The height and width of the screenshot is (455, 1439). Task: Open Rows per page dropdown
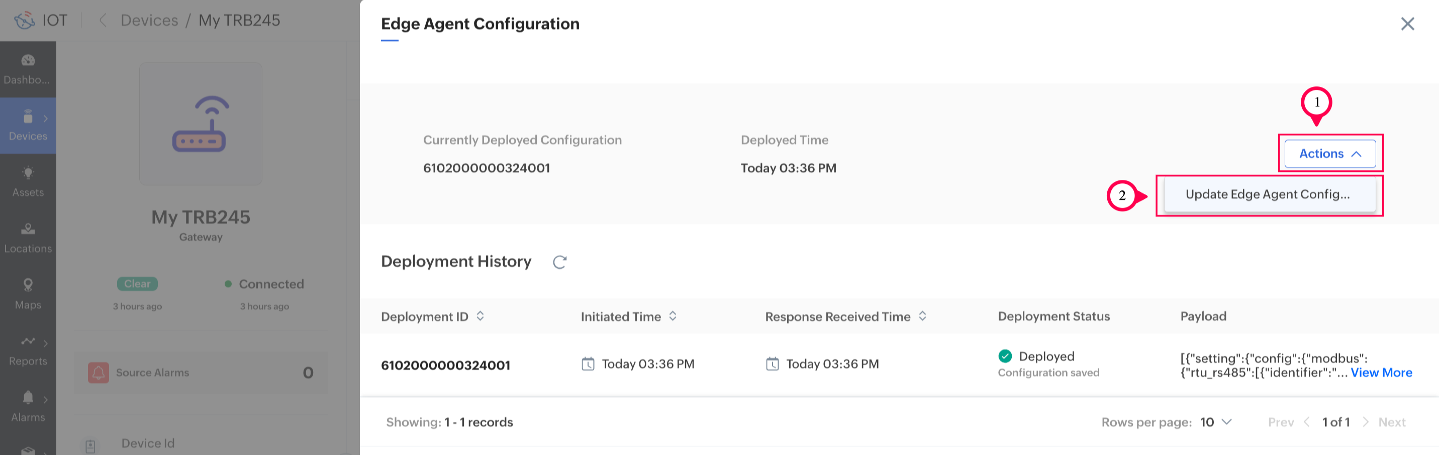[1215, 422]
